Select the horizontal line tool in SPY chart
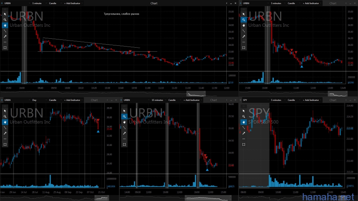Viewport: 358px width, 201px height. point(244,139)
